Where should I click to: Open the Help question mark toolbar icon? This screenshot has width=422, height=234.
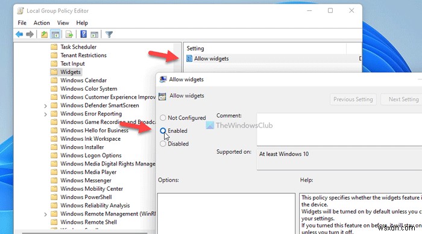point(83,34)
